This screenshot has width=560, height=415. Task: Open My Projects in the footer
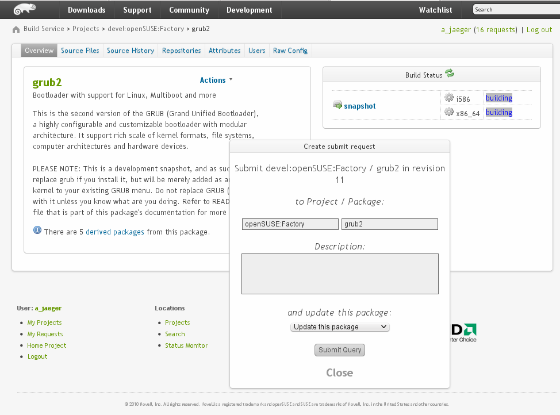45,322
